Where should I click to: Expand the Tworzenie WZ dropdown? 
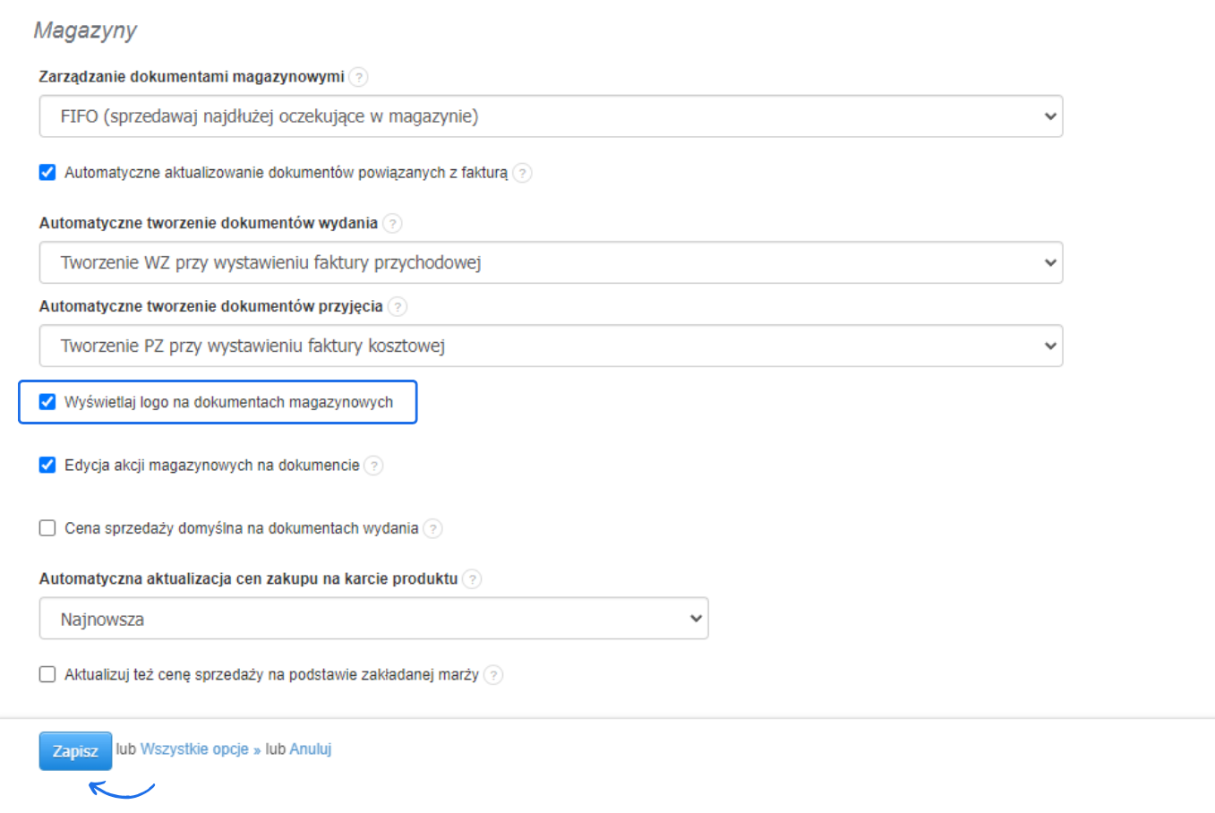point(551,262)
